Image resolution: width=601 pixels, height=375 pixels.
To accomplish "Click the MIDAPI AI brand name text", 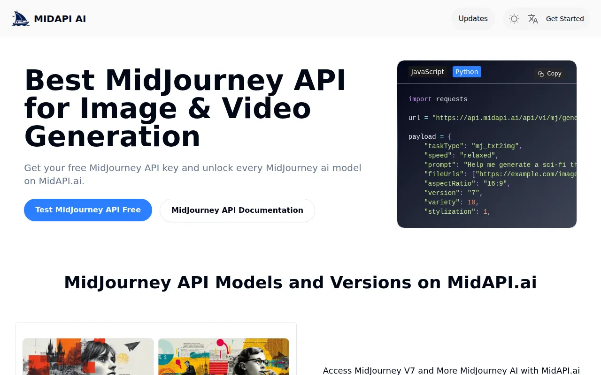I will pyautogui.click(x=60, y=19).
